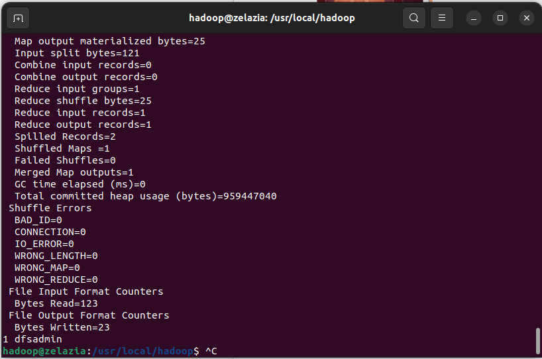Click the window title hadoop@zelazia: /usr/local/hadoop

click(272, 18)
